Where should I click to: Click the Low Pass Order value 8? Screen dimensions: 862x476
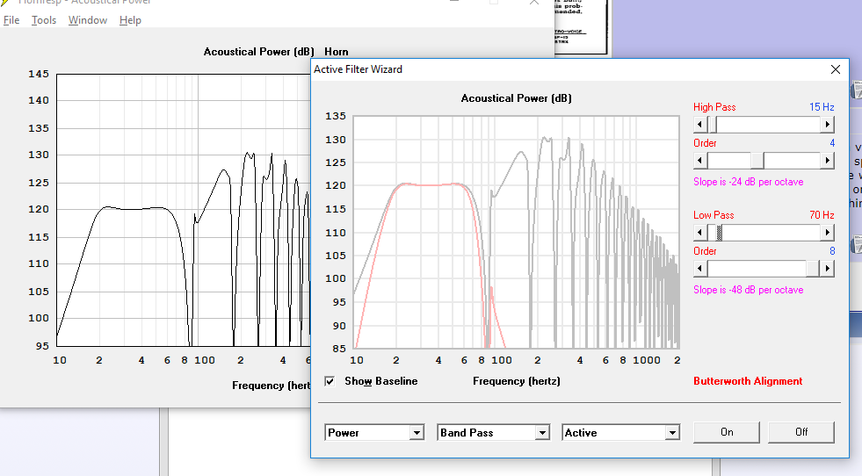click(832, 251)
